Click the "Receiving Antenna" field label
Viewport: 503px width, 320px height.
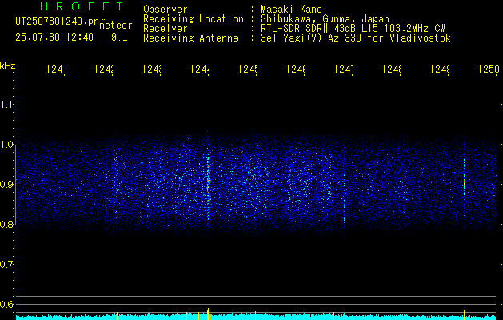click(190, 38)
